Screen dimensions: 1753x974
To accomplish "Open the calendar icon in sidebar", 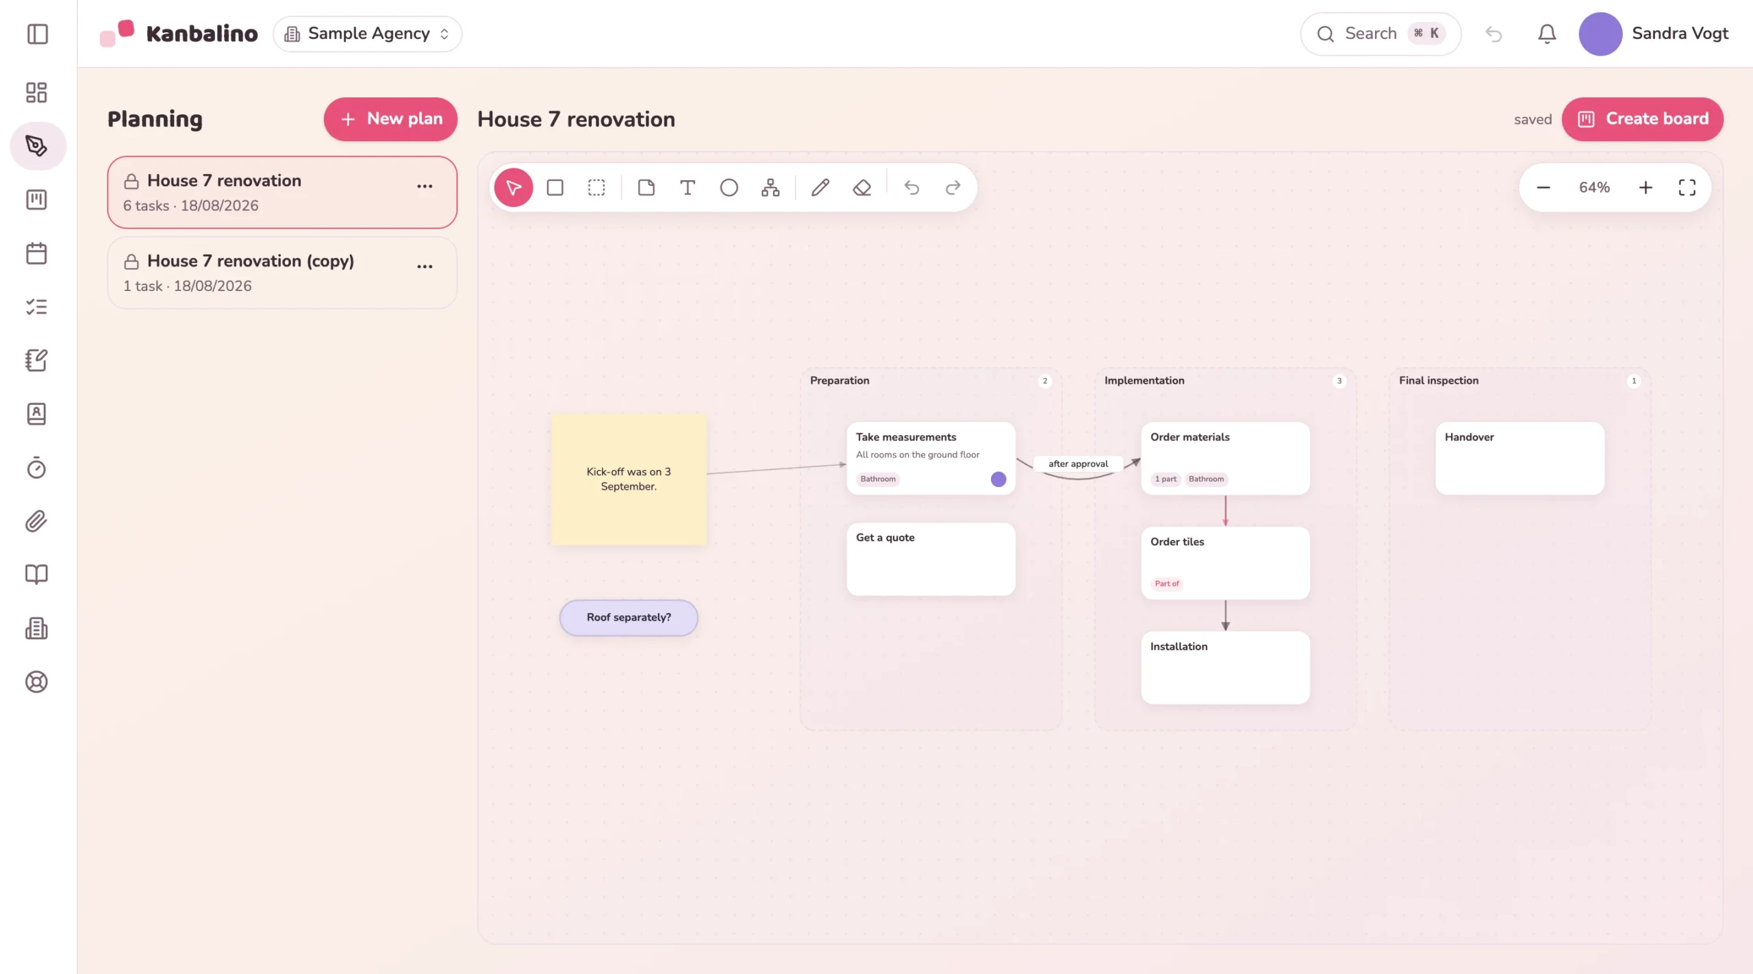I will click(x=36, y=253).
